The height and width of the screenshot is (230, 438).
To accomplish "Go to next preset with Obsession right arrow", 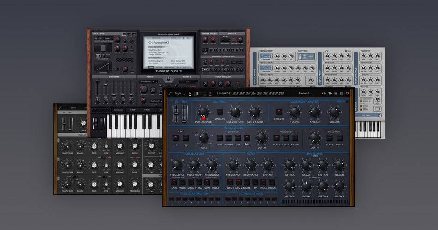I will tap(325, 93).
